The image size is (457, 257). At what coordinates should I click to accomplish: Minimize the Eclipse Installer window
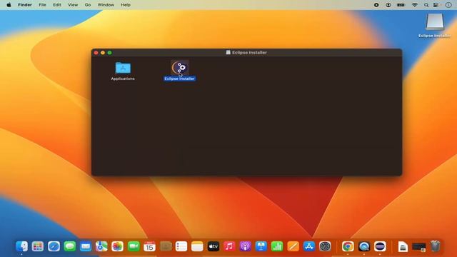(x=103, y=53)
